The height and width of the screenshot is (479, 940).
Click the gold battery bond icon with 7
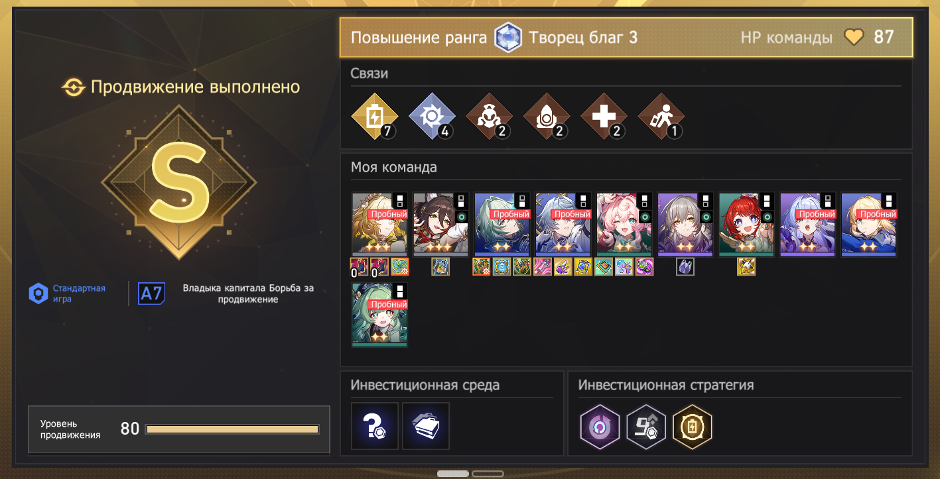tap(375, 117)
